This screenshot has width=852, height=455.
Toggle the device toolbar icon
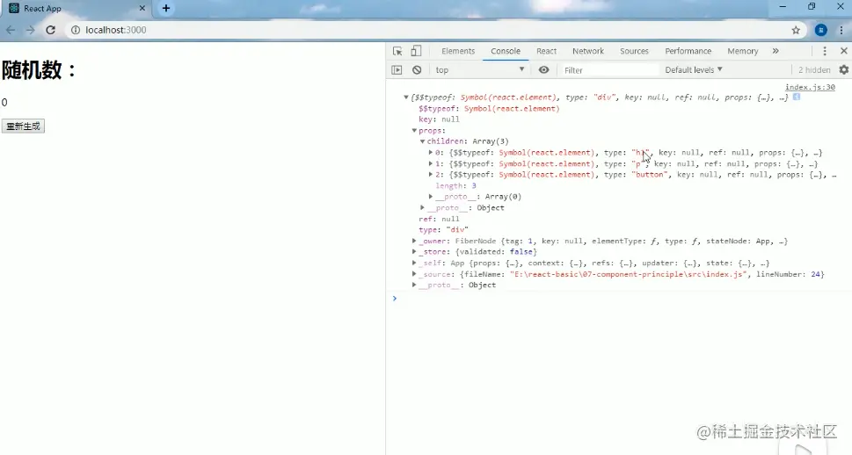(416, 51)
